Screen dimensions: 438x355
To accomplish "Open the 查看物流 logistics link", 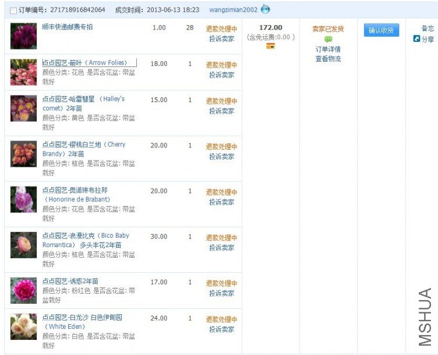I will 328,59.
